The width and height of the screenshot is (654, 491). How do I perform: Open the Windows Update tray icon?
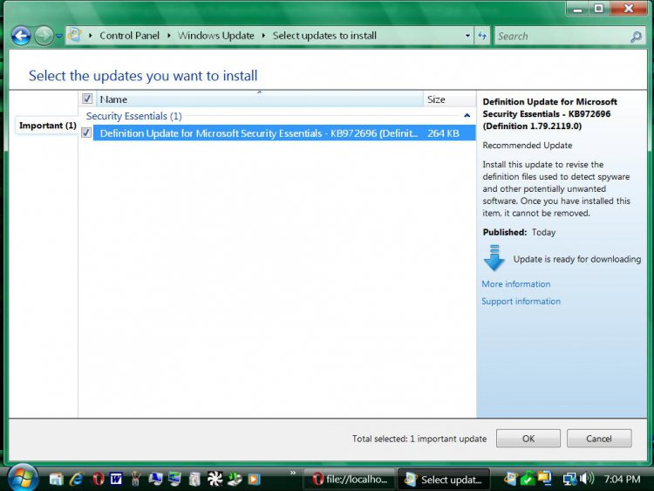[x=510, y=479]
